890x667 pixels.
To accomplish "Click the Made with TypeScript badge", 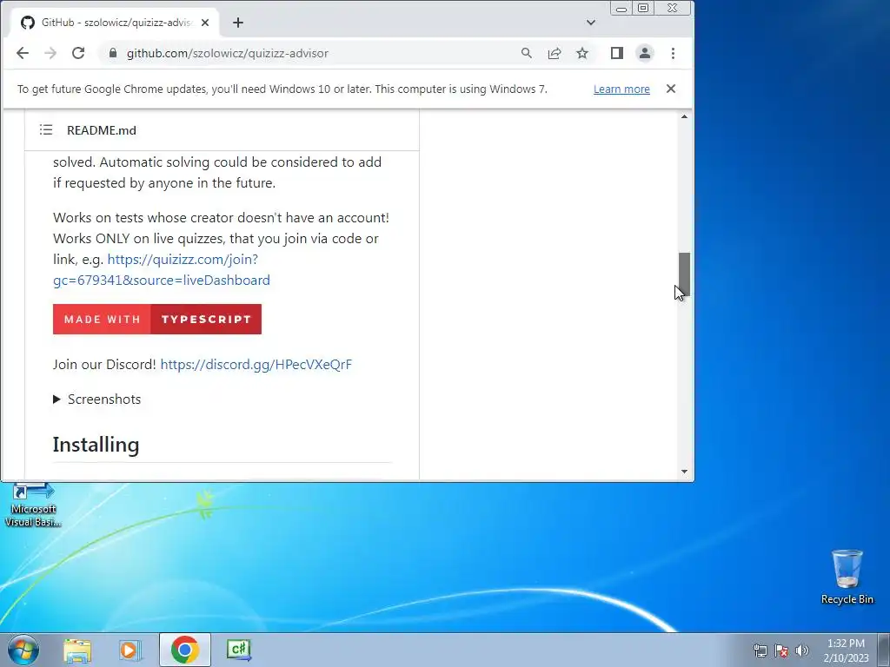I will coord(157,319).
